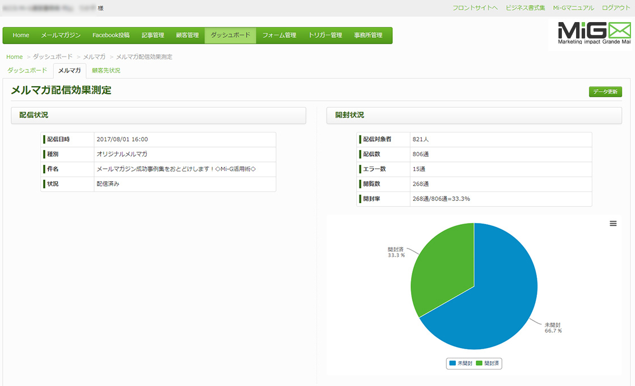Open the フォーム管理 menu

pos(279,35)
